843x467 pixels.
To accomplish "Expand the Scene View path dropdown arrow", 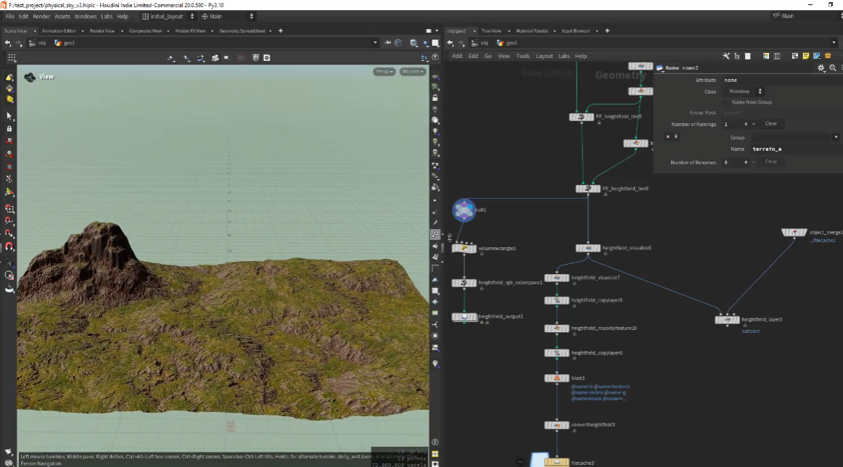I will click(375, 43).
